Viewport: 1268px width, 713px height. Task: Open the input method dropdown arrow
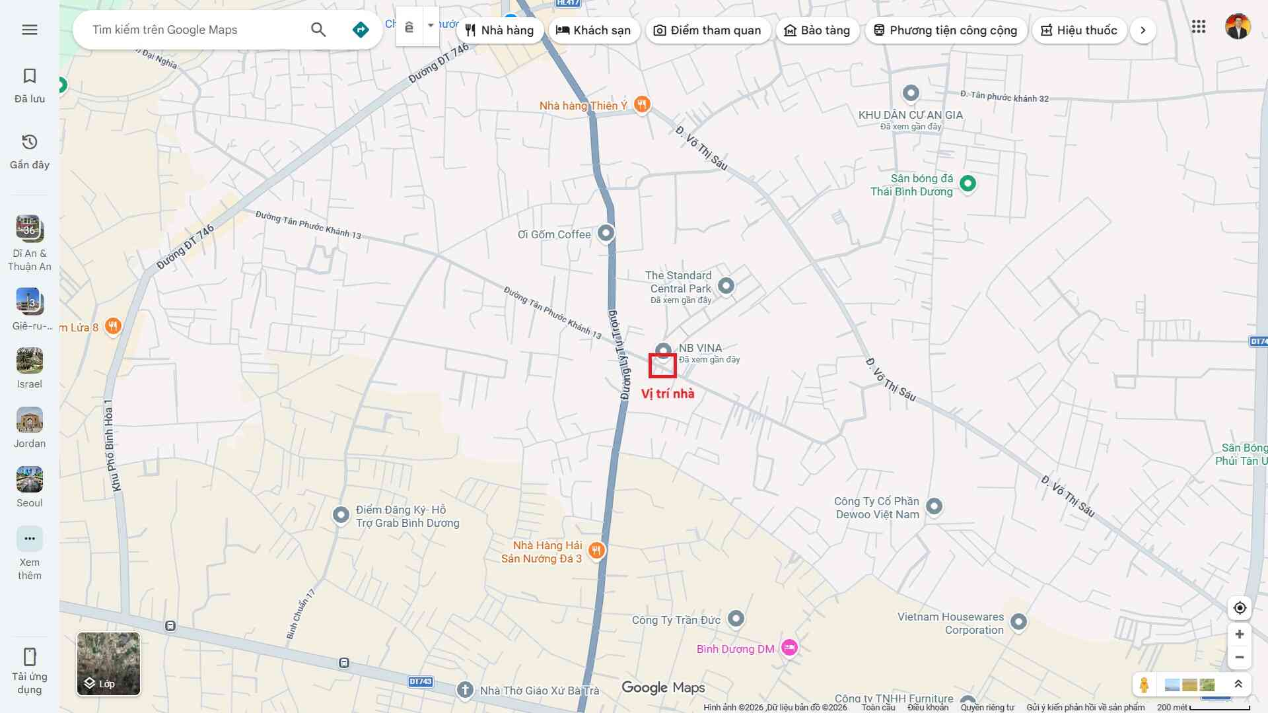431,26
